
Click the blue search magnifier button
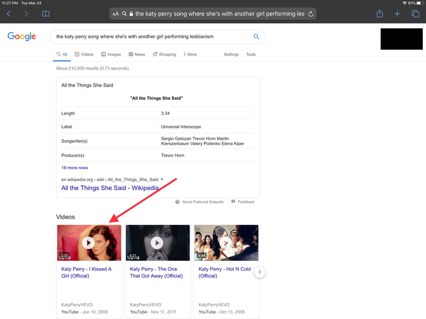[256, 36]
